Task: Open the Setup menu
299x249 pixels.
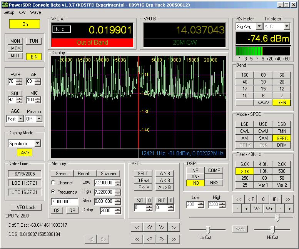Action: click(9, 12)
